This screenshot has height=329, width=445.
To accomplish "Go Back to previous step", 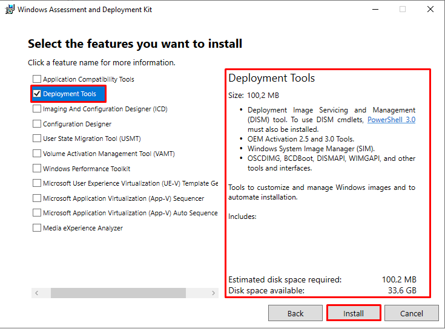I will [x=295, y=313].
